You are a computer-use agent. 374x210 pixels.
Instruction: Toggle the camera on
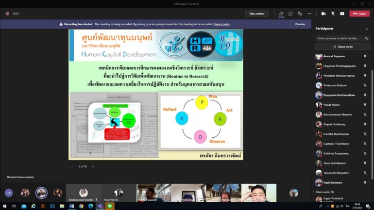point(323,14)
